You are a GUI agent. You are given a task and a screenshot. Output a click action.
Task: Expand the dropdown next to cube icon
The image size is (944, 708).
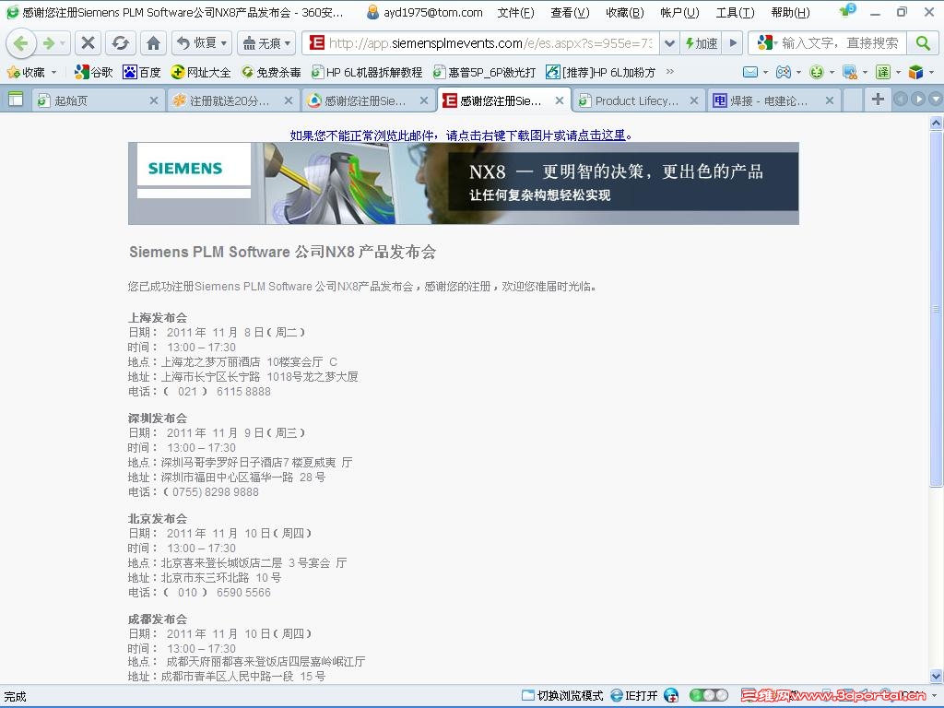tap(931, 72)
